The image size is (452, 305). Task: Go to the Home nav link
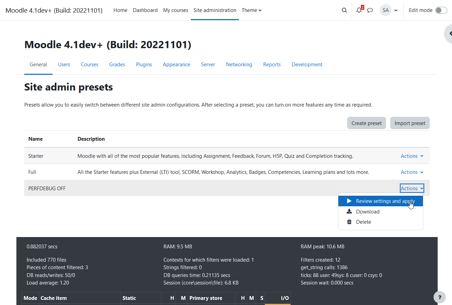120,10
